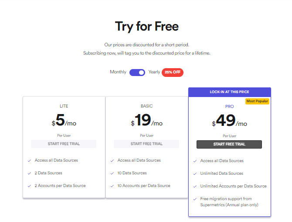Click checkmark next to 2 Data Sources
The image size is (292, 222).
point(29,173)
